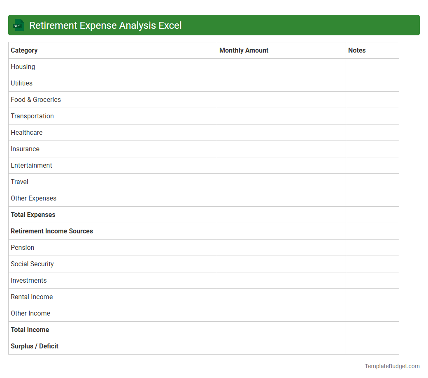Select the Entertainment row label
428x378 pixels.
pyautogui.click(x=31, y=165)
